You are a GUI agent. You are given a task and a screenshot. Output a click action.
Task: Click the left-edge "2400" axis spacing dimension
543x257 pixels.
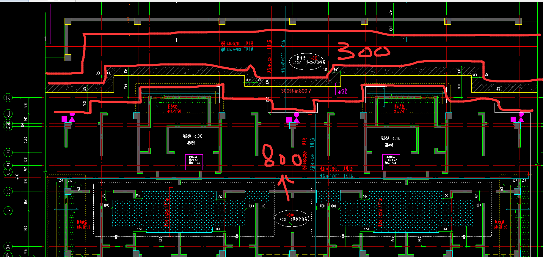[x=26, y=139]
